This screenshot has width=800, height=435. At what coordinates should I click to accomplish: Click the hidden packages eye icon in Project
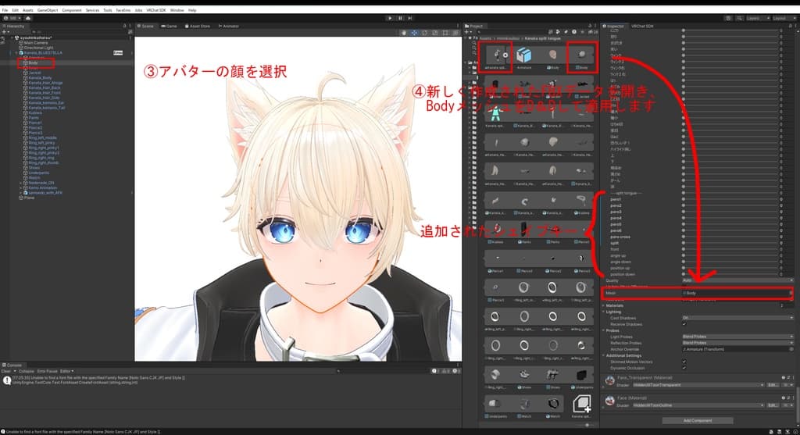[595, 31]
